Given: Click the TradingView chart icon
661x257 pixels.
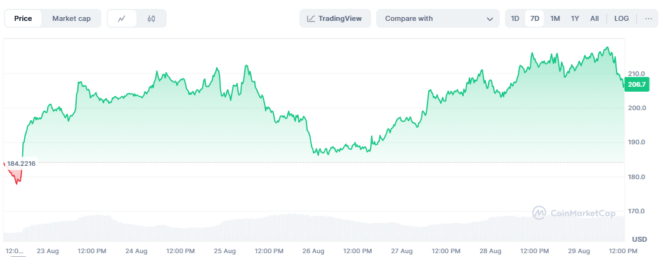Looking at the screenshot, I should coord(311,18).
